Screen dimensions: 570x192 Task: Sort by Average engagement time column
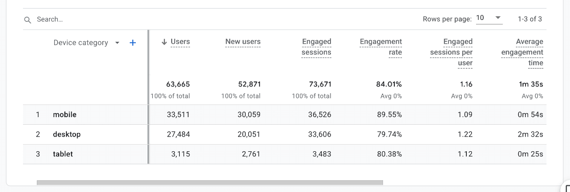click(x=522, y=52)
